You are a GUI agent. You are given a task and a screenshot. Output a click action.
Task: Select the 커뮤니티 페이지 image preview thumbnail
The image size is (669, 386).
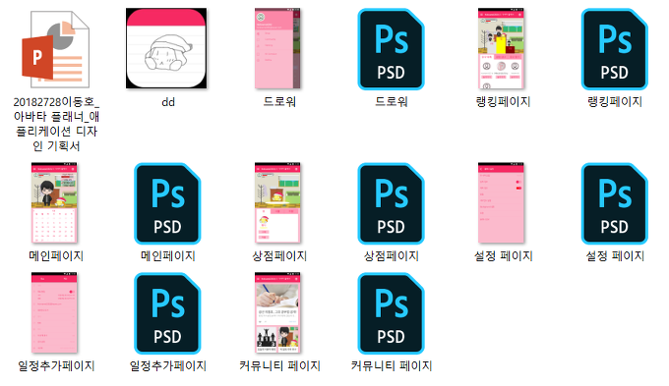277,312
